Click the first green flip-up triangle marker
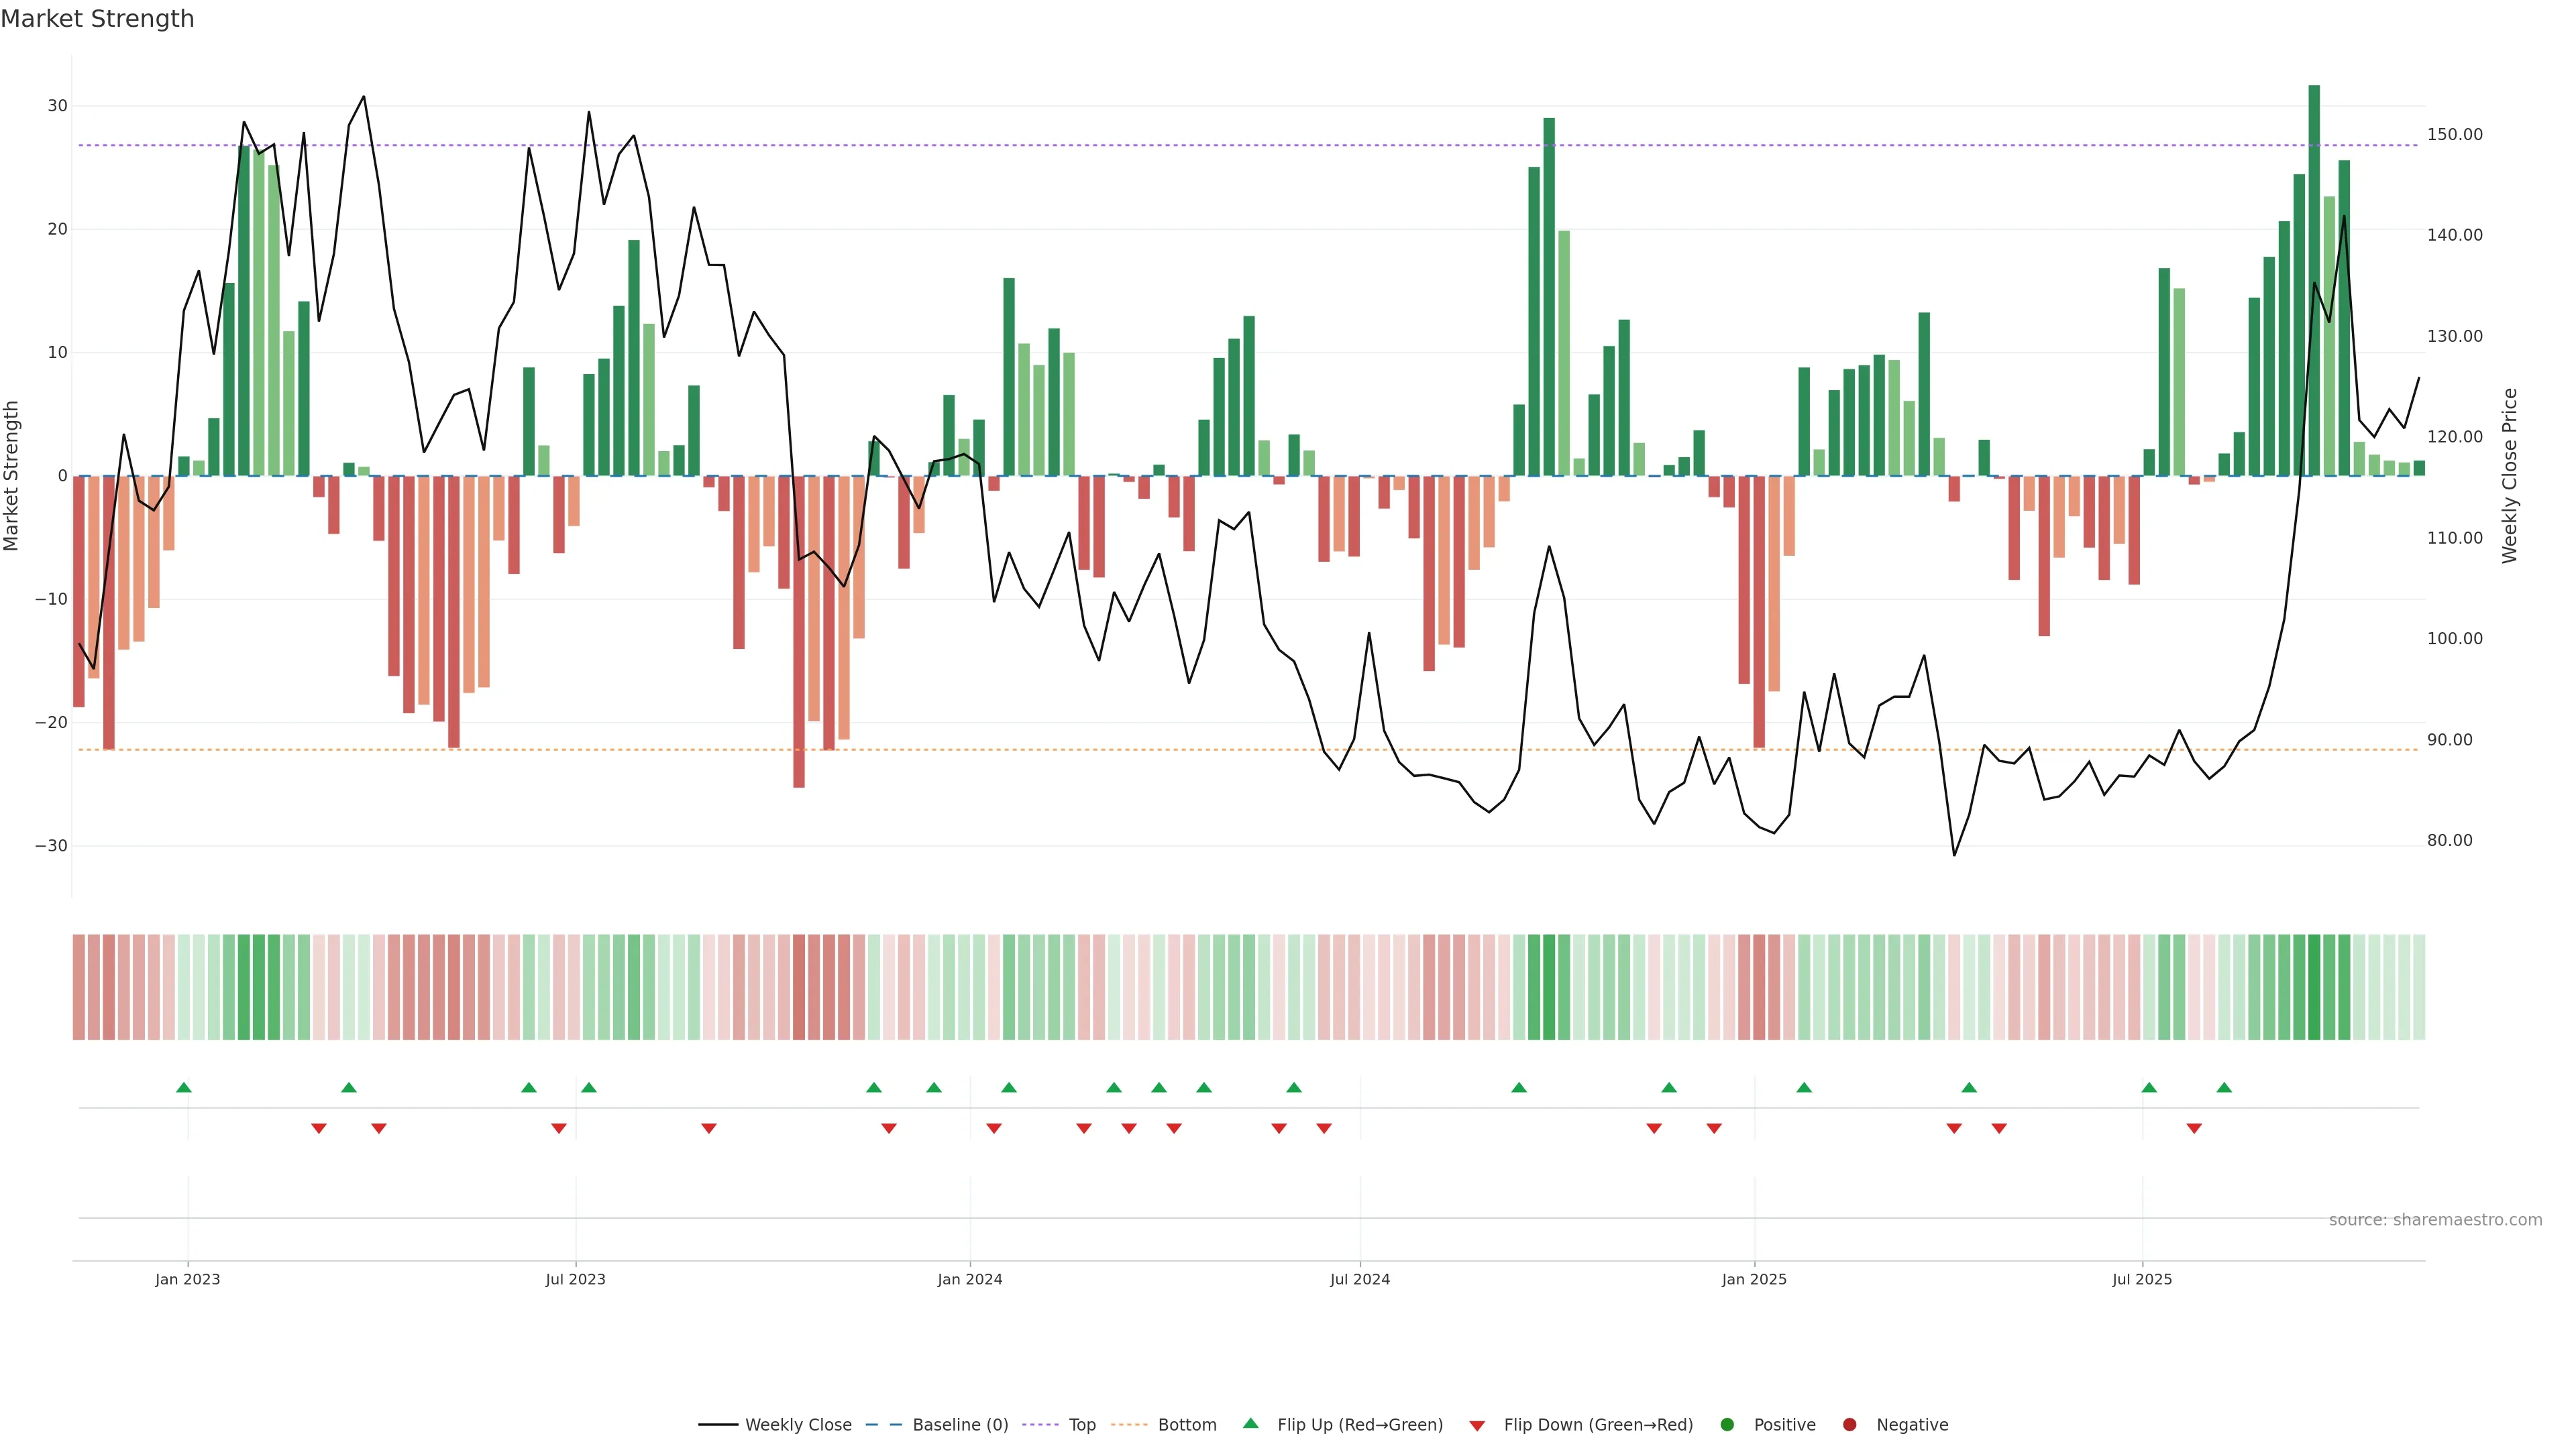The image size is (2576, 1448). [x=184, y=1087]
